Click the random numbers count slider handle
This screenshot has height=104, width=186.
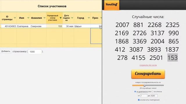[x=145, y=85]
